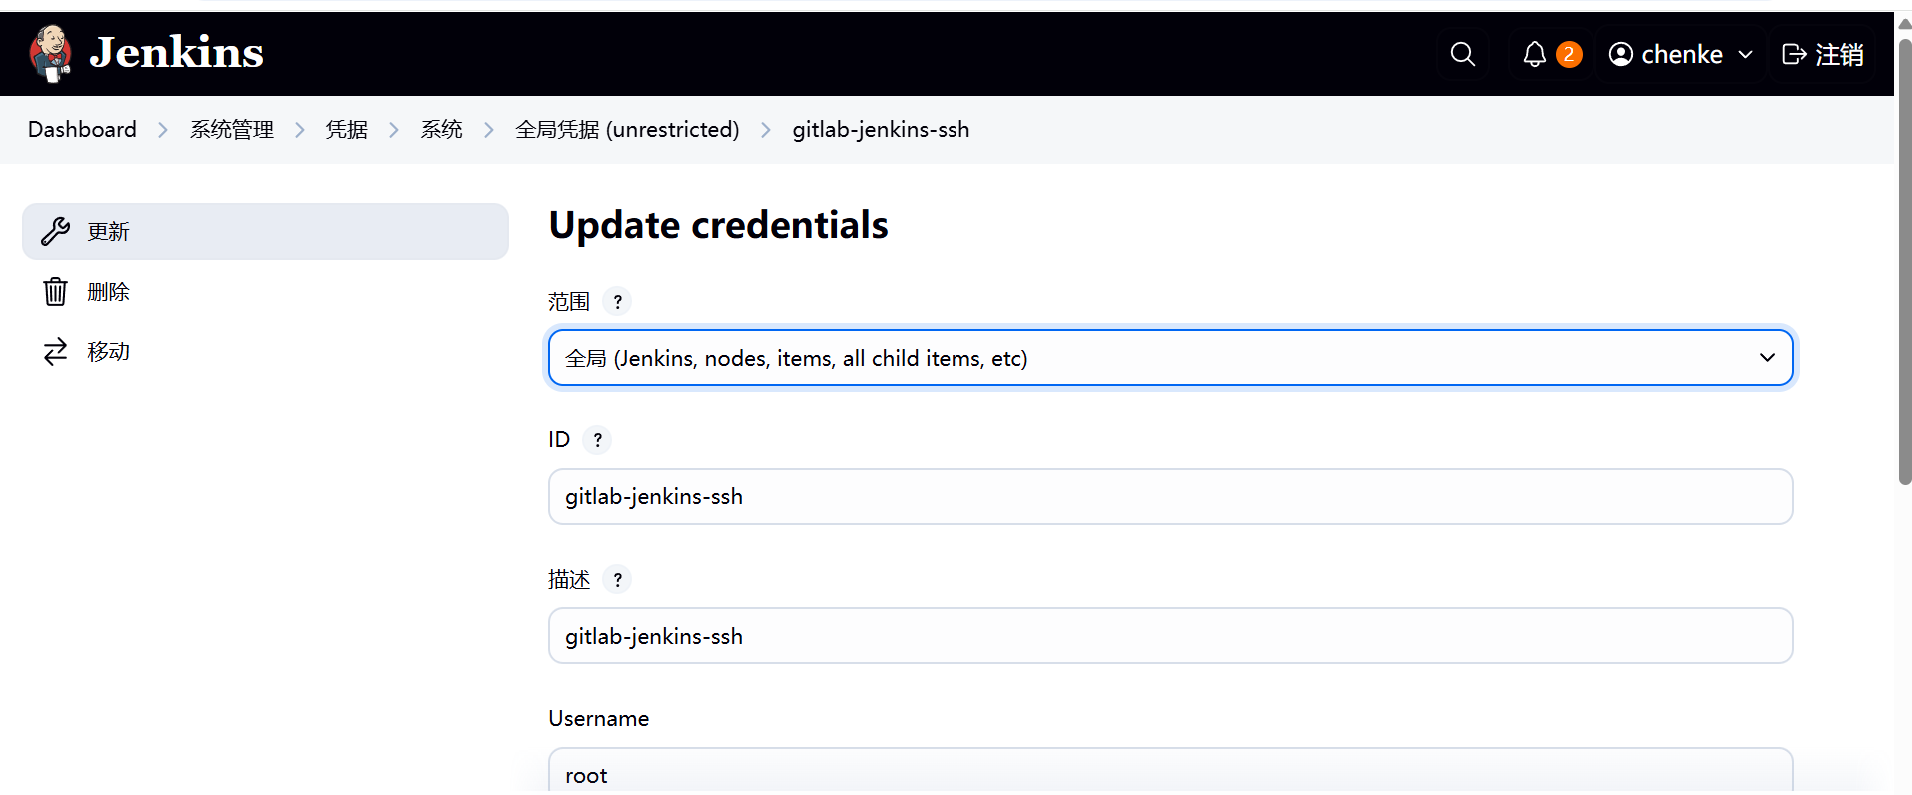The image size is (1912, 795).
Task: Click the move arrows icon beside 移动
Action: coord(55,351)
